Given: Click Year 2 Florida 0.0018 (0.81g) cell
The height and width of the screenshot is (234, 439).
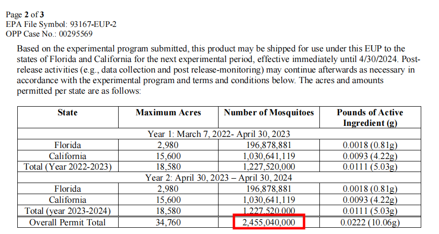Looking at the screenshot, I should (369, 189).
